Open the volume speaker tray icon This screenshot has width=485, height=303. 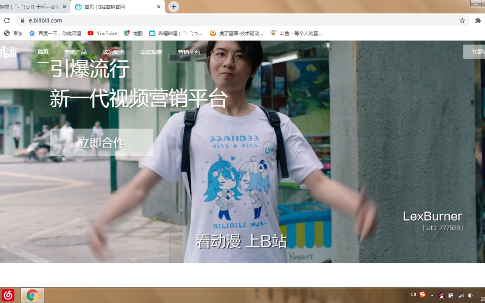pos(470,295)
